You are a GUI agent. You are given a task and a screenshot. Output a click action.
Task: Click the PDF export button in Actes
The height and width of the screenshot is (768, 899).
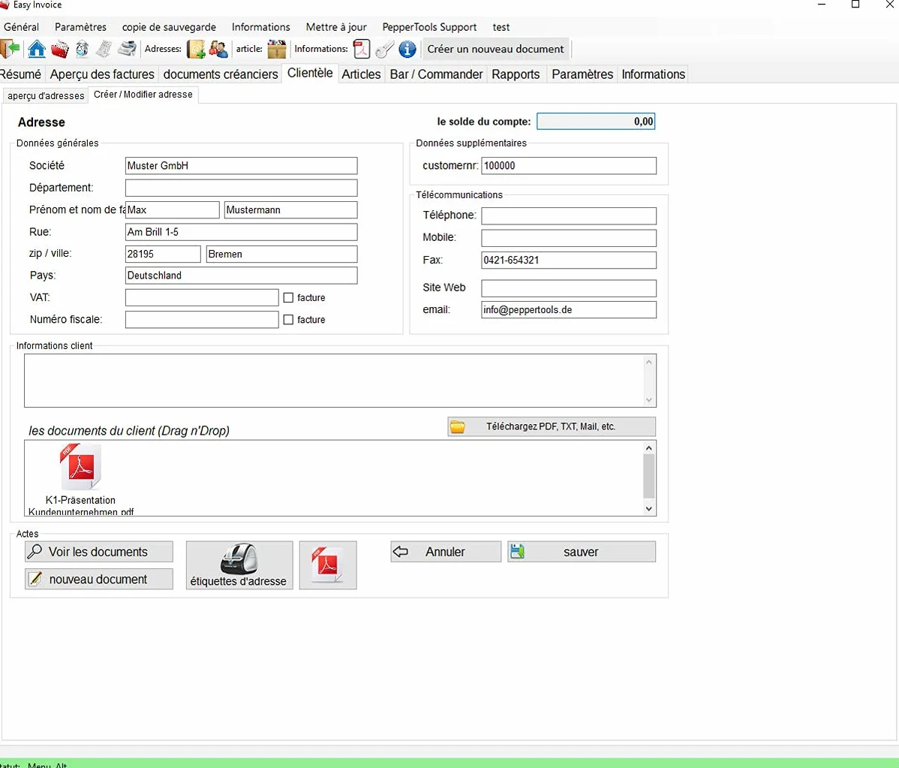pos(328,565)
